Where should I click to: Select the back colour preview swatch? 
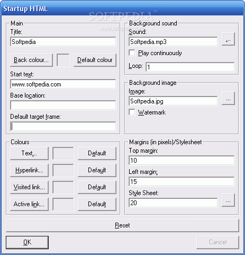pos(63,60)
